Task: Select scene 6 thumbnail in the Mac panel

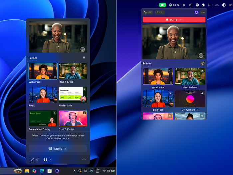Action: coord(190,116)
